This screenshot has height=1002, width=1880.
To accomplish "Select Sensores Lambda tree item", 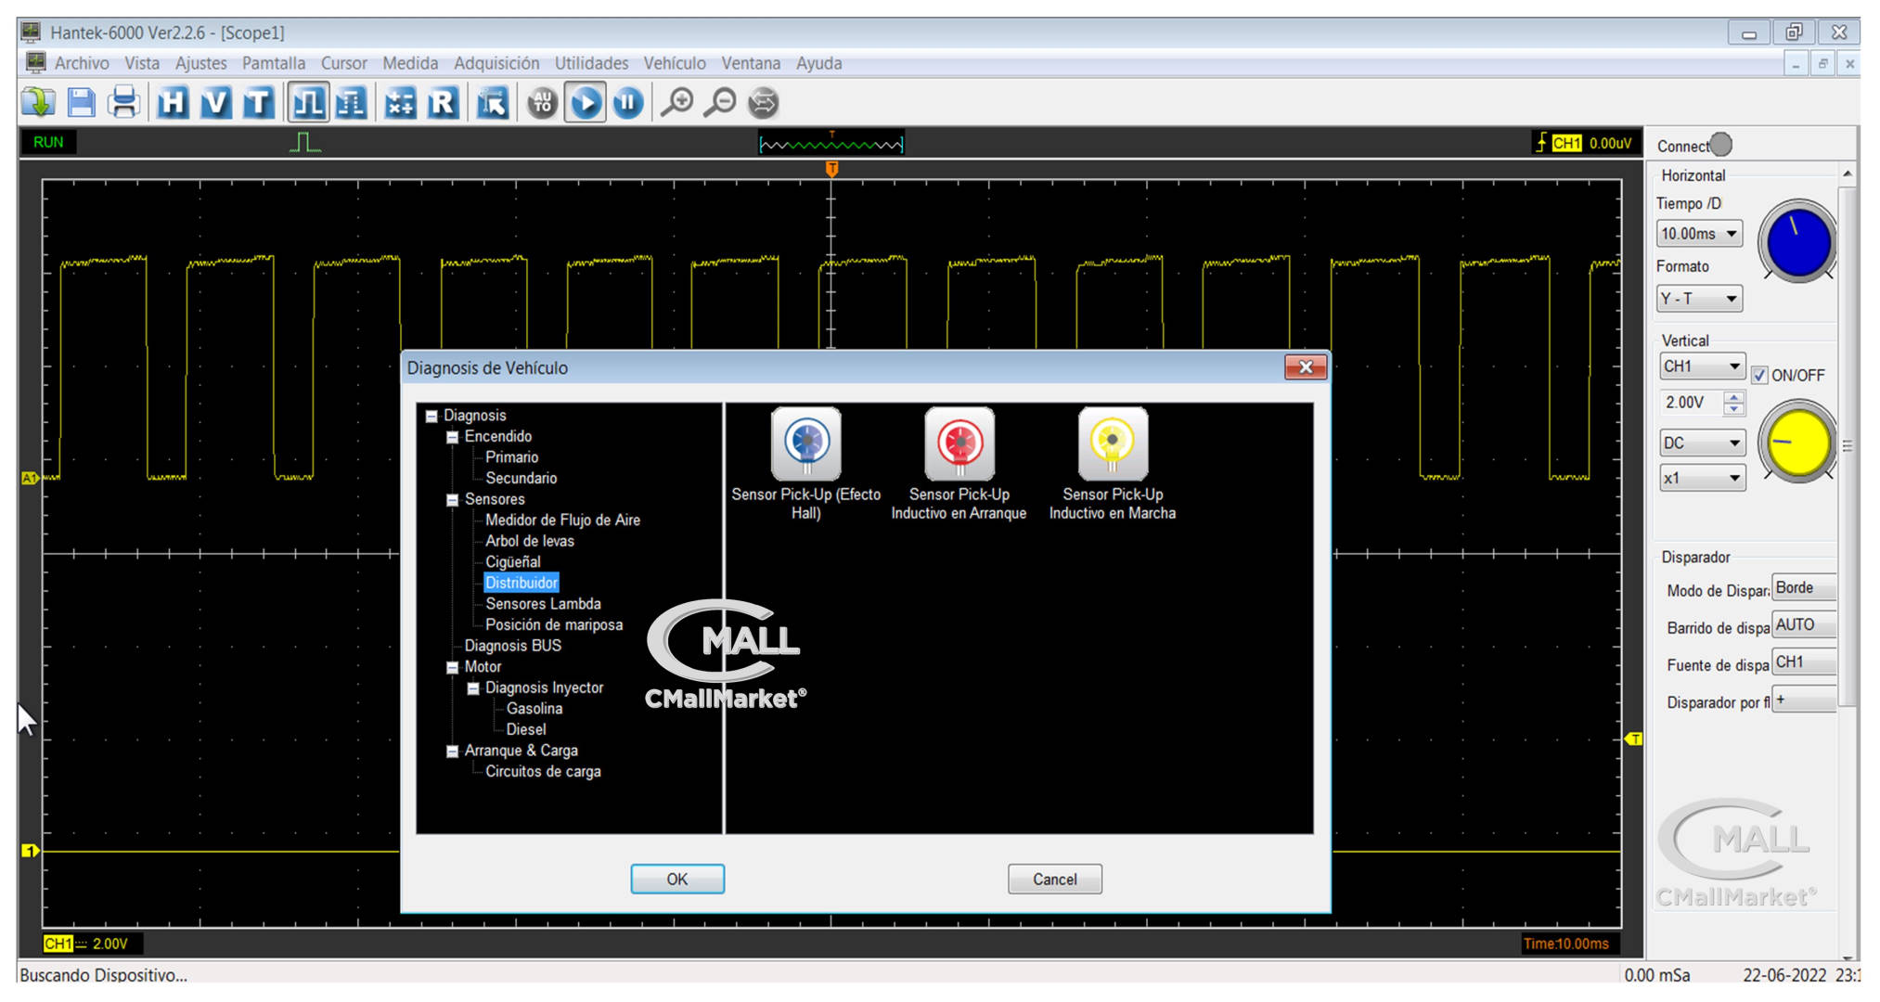I will [x=543, y=604].
